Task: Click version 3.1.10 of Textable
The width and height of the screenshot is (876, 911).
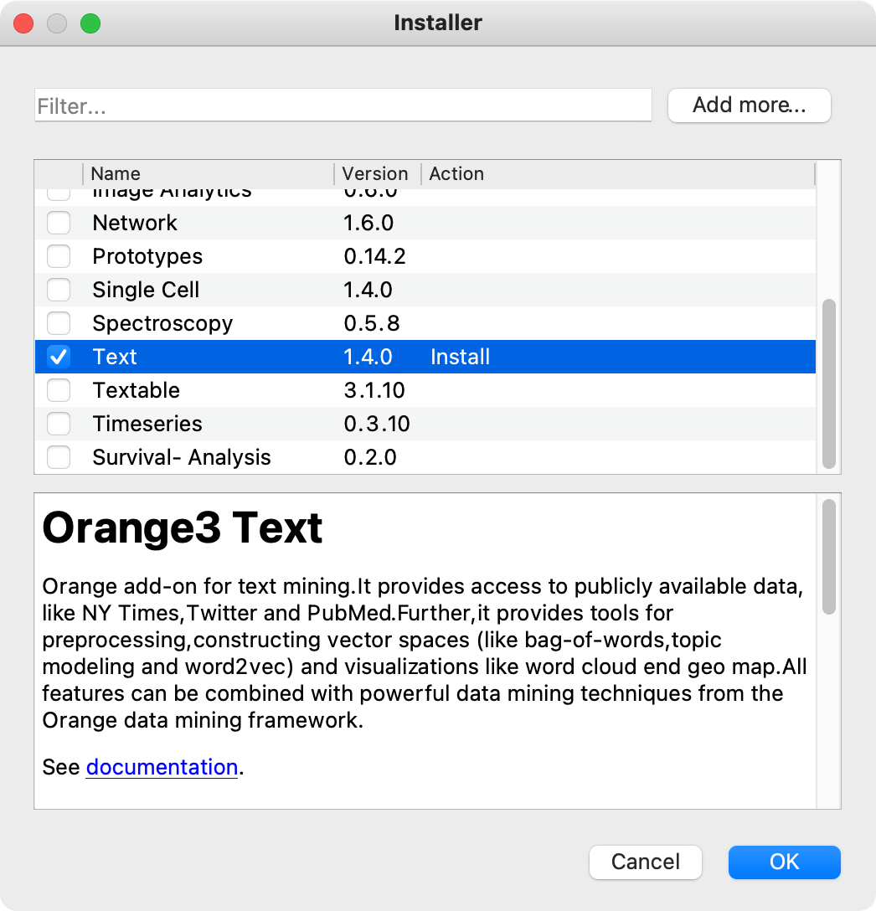Action: tap(374, 390)
